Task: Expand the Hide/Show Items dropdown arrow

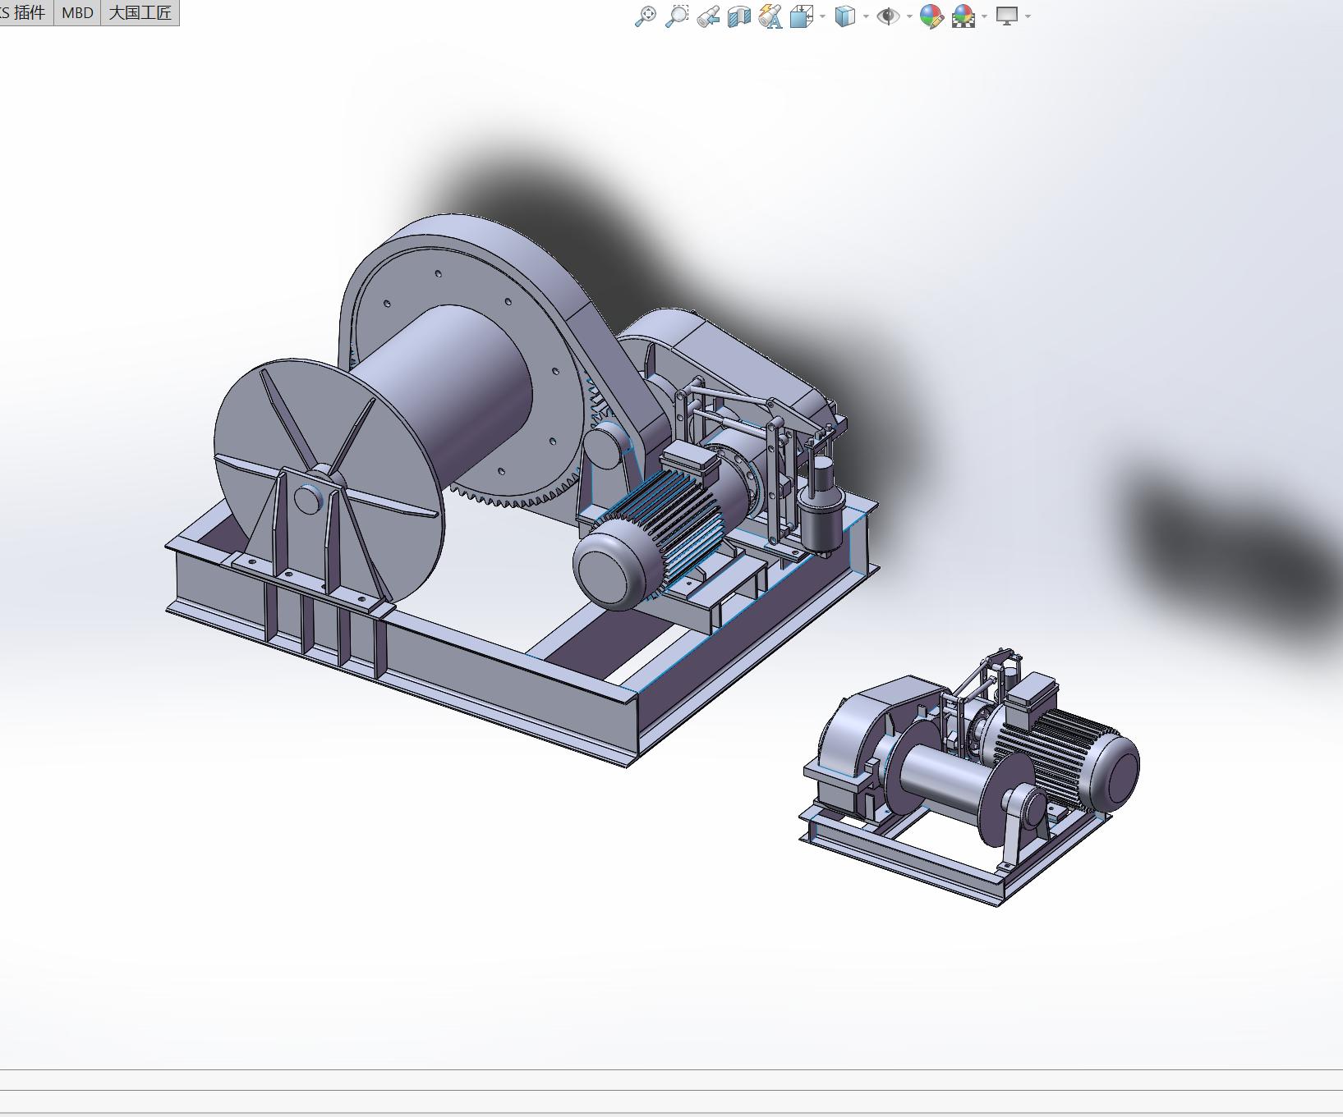Action: 909,16
